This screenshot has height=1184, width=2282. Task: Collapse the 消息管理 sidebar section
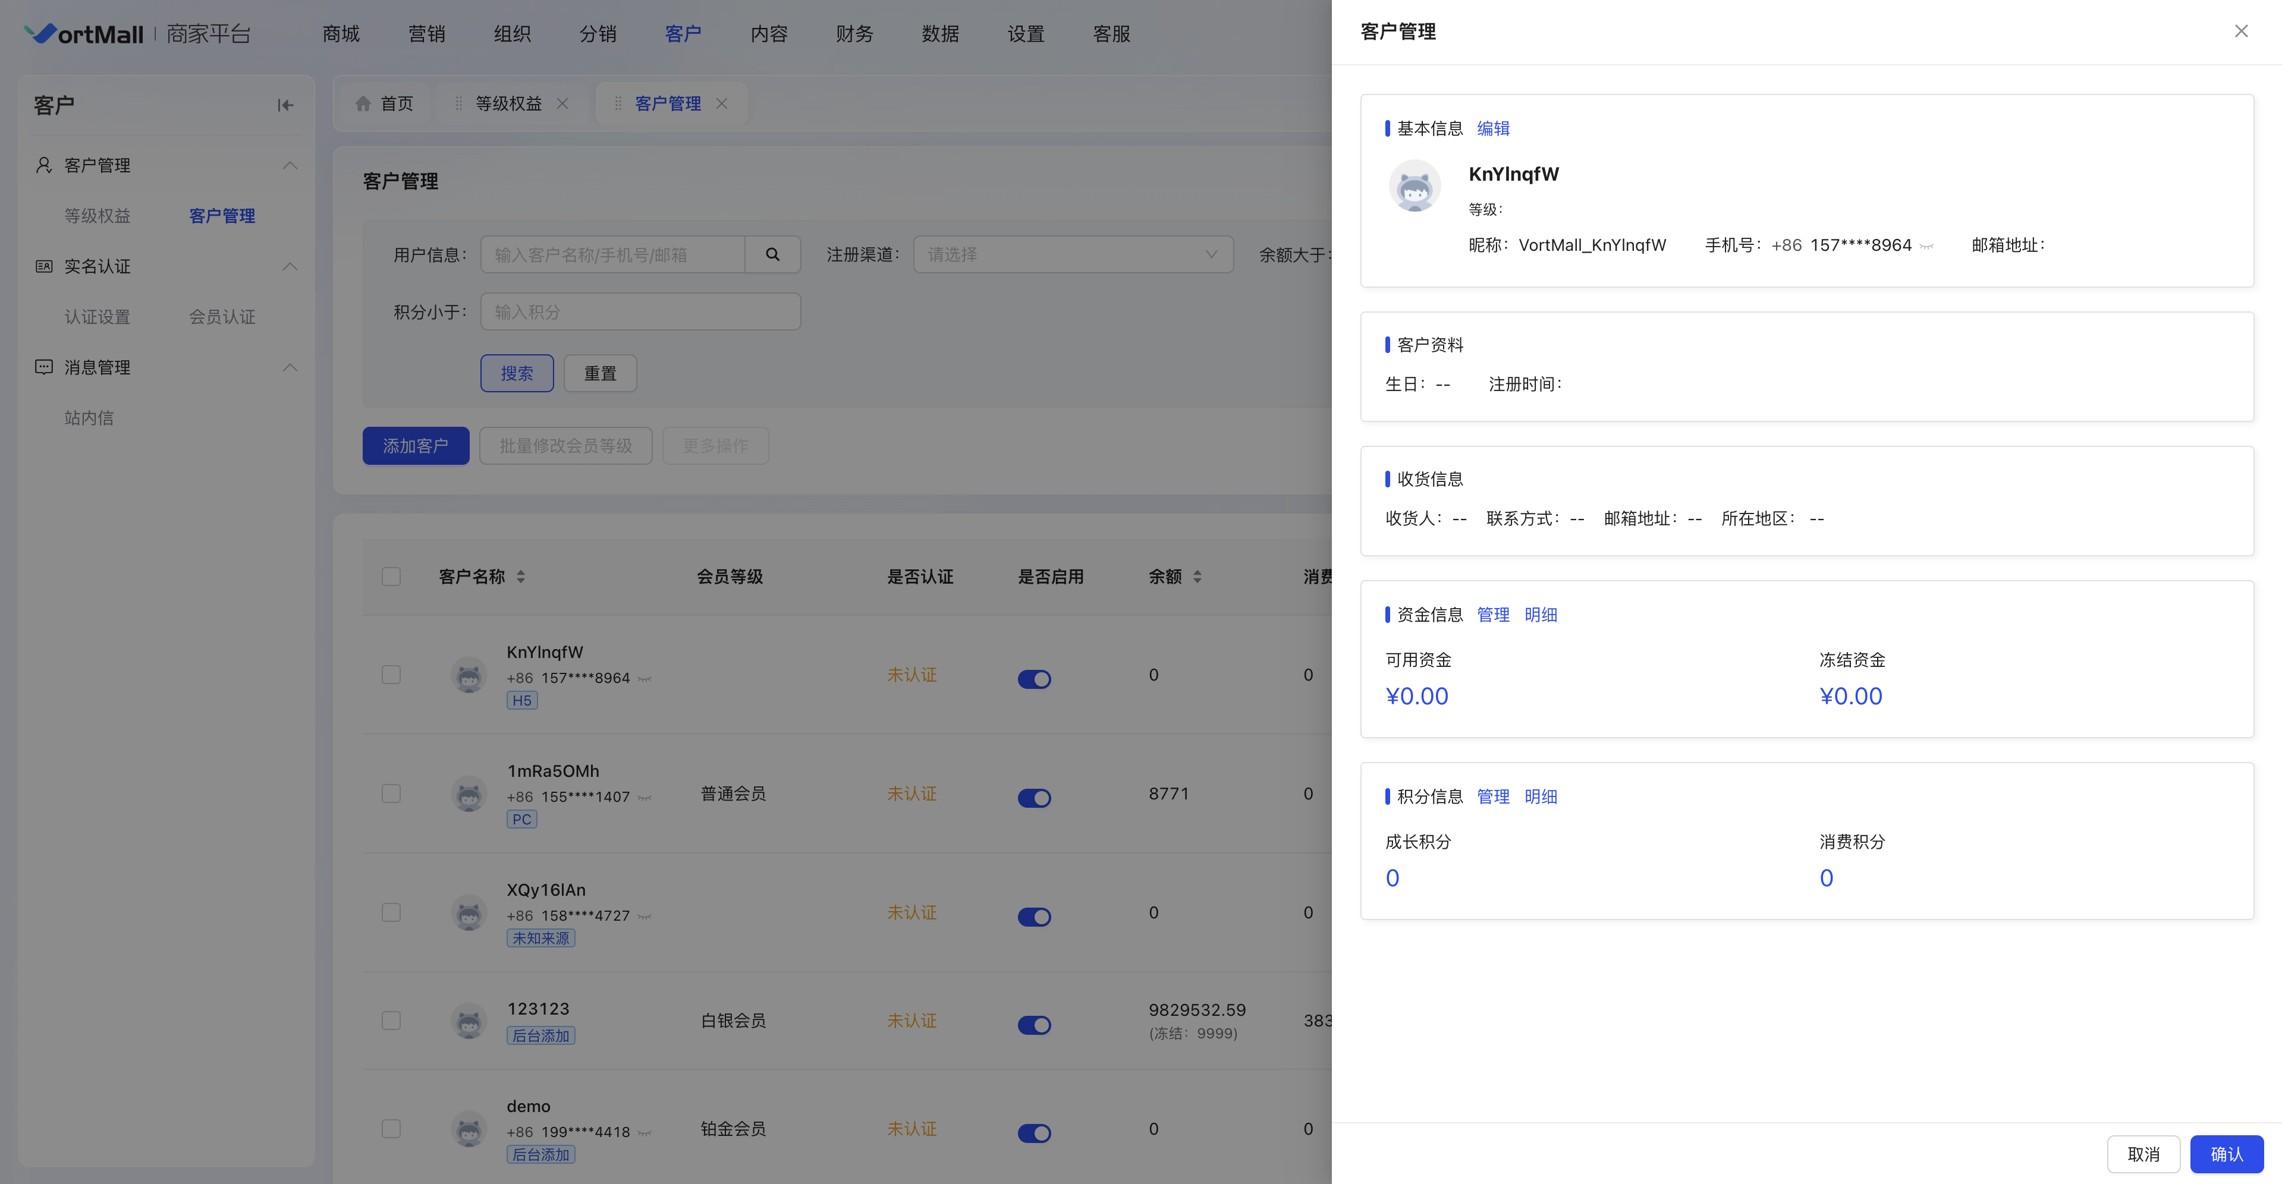[290, 367]
